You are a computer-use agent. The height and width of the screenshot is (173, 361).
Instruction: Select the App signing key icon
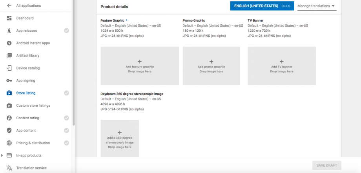9,81
